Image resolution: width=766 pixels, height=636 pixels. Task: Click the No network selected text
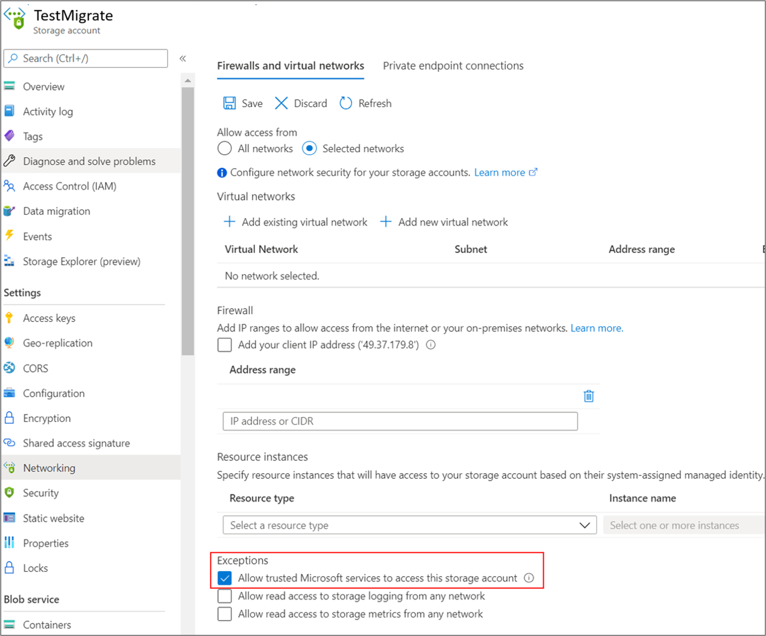click(272, 276)
